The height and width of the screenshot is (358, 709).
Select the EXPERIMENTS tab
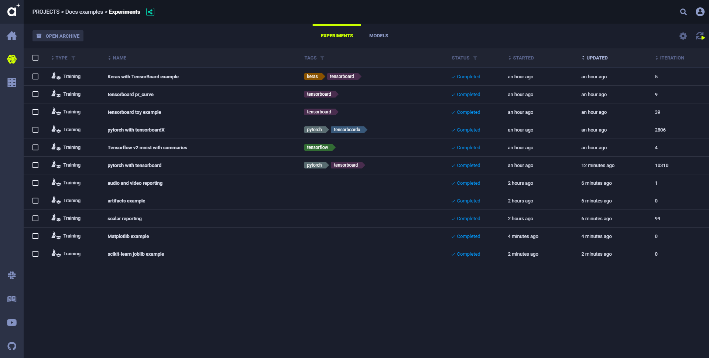337,36
